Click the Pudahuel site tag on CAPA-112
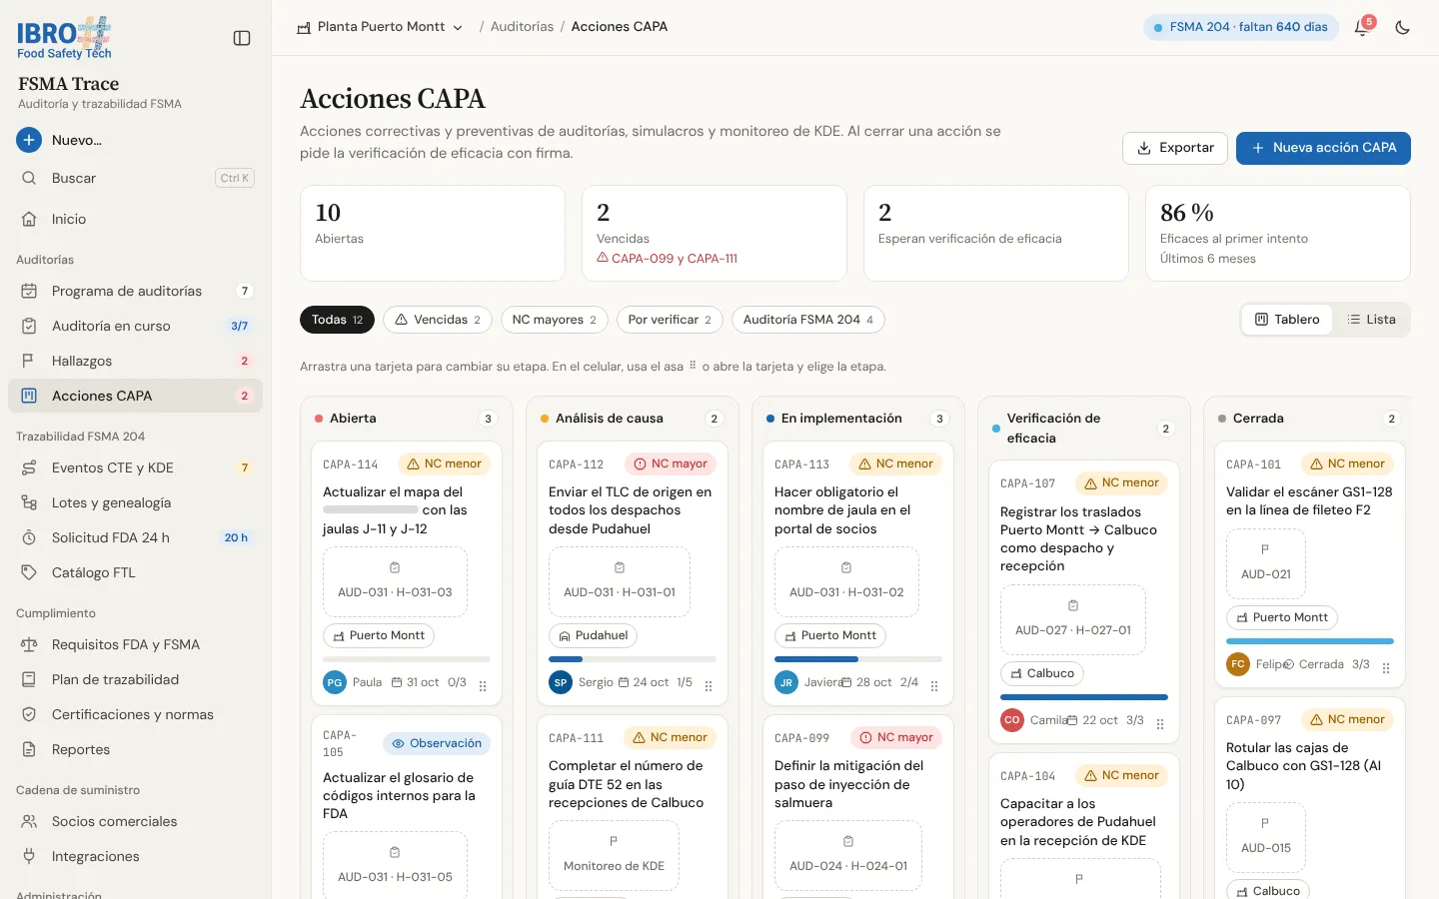Screen dimensions: 1439x899 pyautogui.click(x=593, y=635)
